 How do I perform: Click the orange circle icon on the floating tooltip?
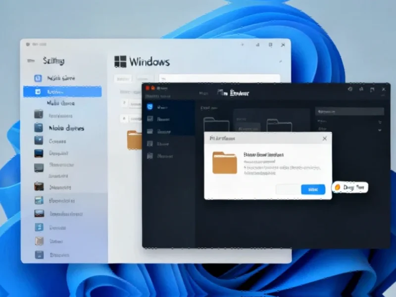(338, 188)
